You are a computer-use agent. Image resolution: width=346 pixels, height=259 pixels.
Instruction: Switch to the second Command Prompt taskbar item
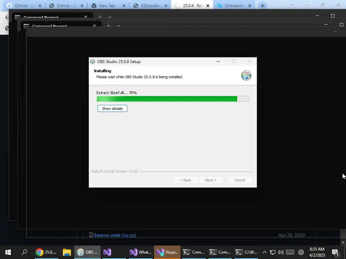coord(220,252)
